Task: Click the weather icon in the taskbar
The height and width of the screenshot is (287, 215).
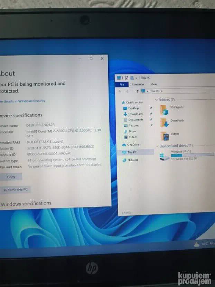Action: point(197,244)
